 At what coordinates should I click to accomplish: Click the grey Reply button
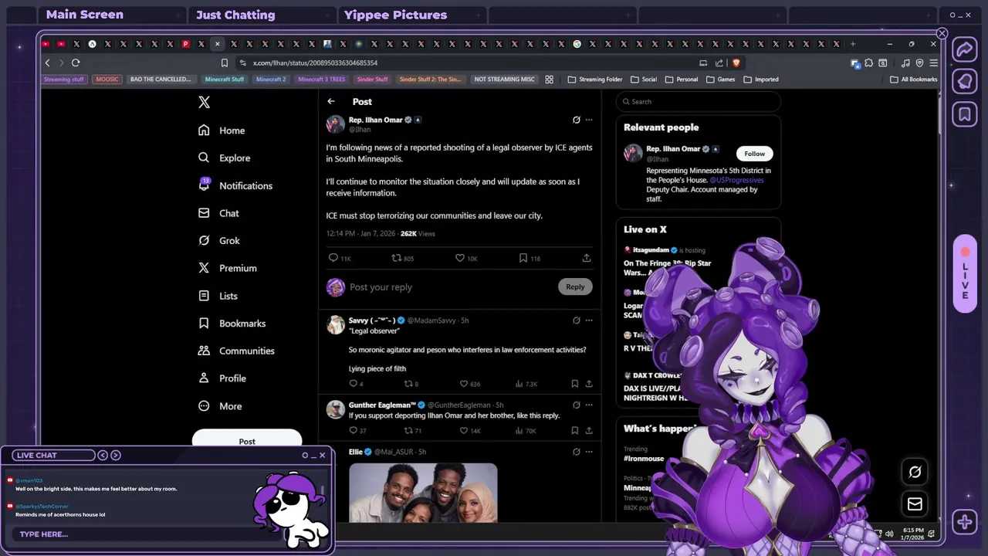[575, 286]
